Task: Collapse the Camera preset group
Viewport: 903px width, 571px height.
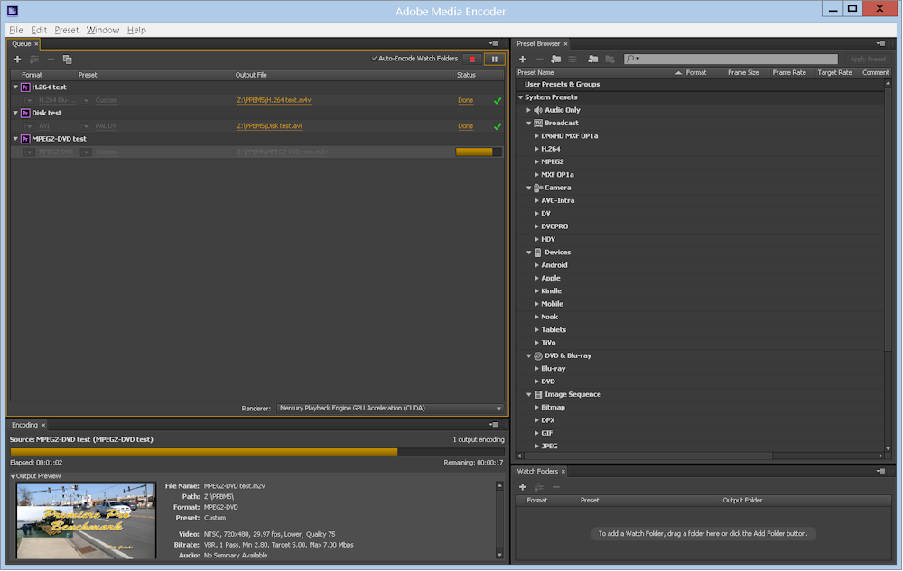Action: click(528, 188)
